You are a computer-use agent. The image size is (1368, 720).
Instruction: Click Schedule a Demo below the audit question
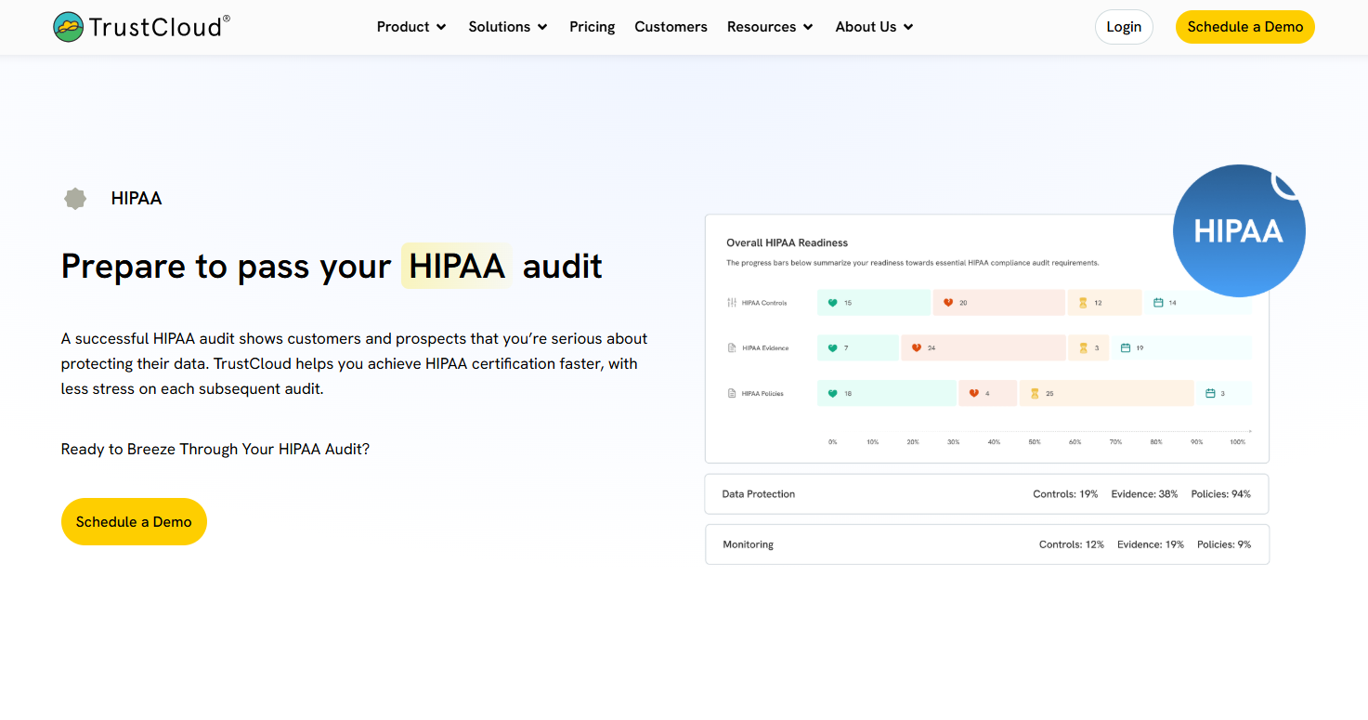point(134,522)
